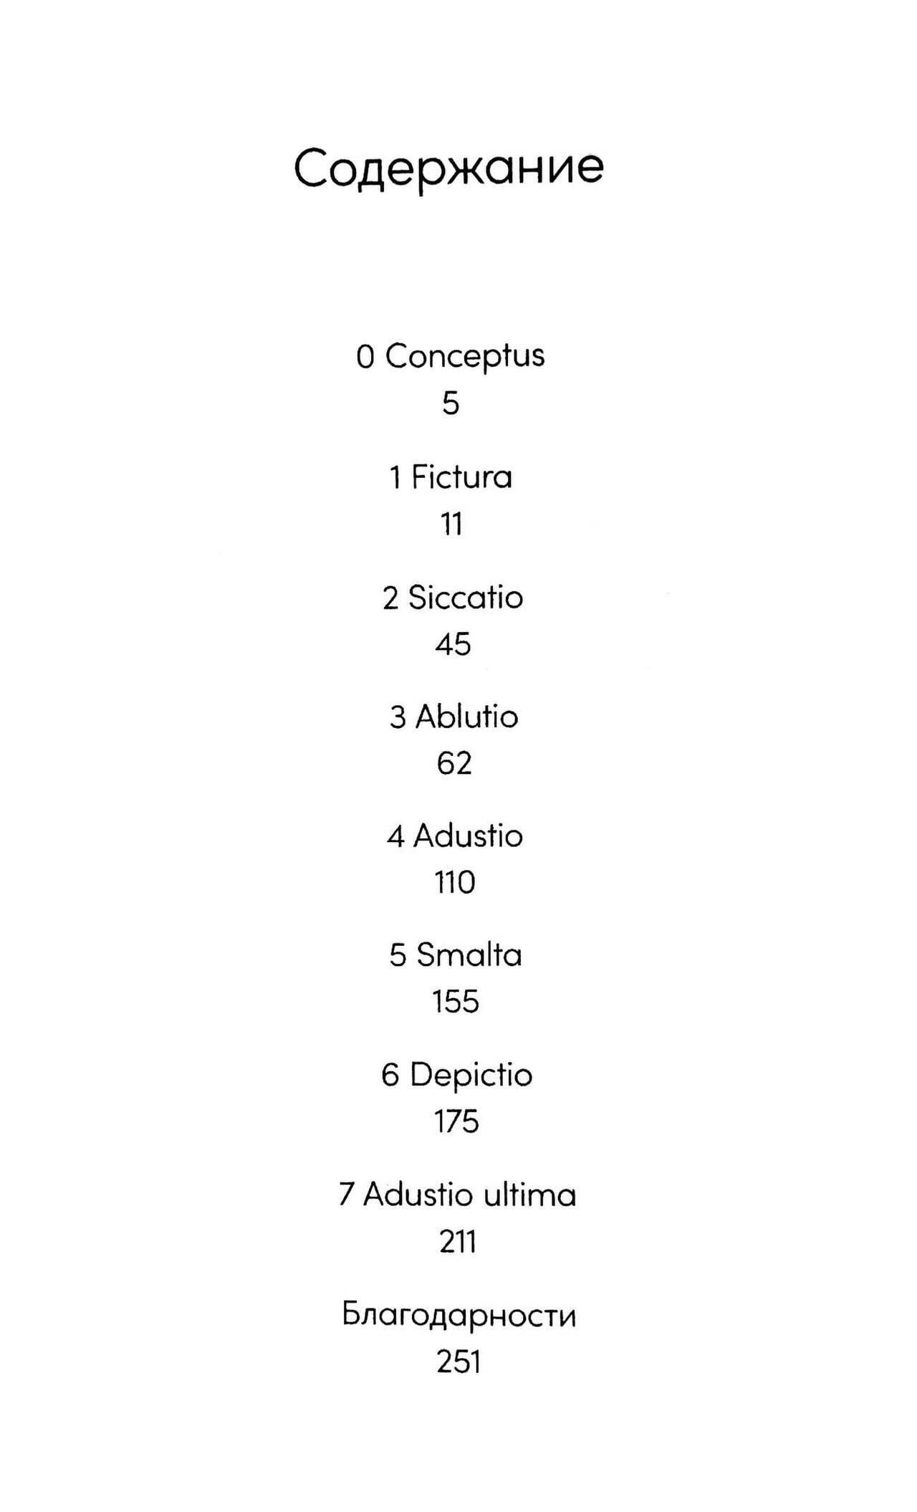This screenshot has width=917, height=1512.
Task: Select page number 45 under Siccatio
Action: click(453, 644)
